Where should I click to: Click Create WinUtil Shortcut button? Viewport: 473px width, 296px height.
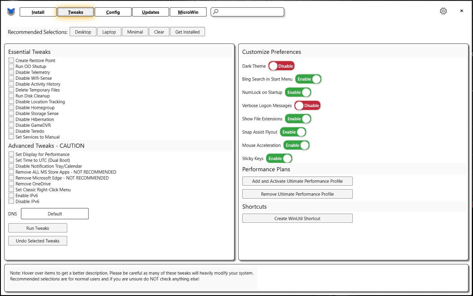pos(297,218)
